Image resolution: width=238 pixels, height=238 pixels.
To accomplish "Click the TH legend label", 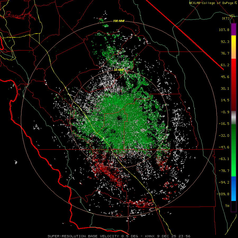I will tap(227, 206).
